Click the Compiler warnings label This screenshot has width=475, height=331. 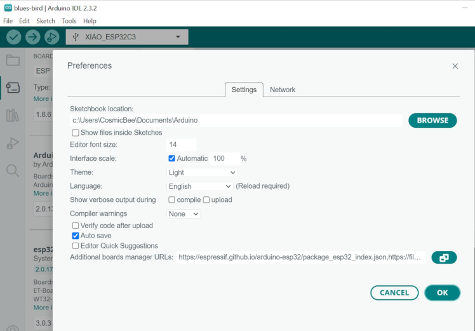[98, 213]
